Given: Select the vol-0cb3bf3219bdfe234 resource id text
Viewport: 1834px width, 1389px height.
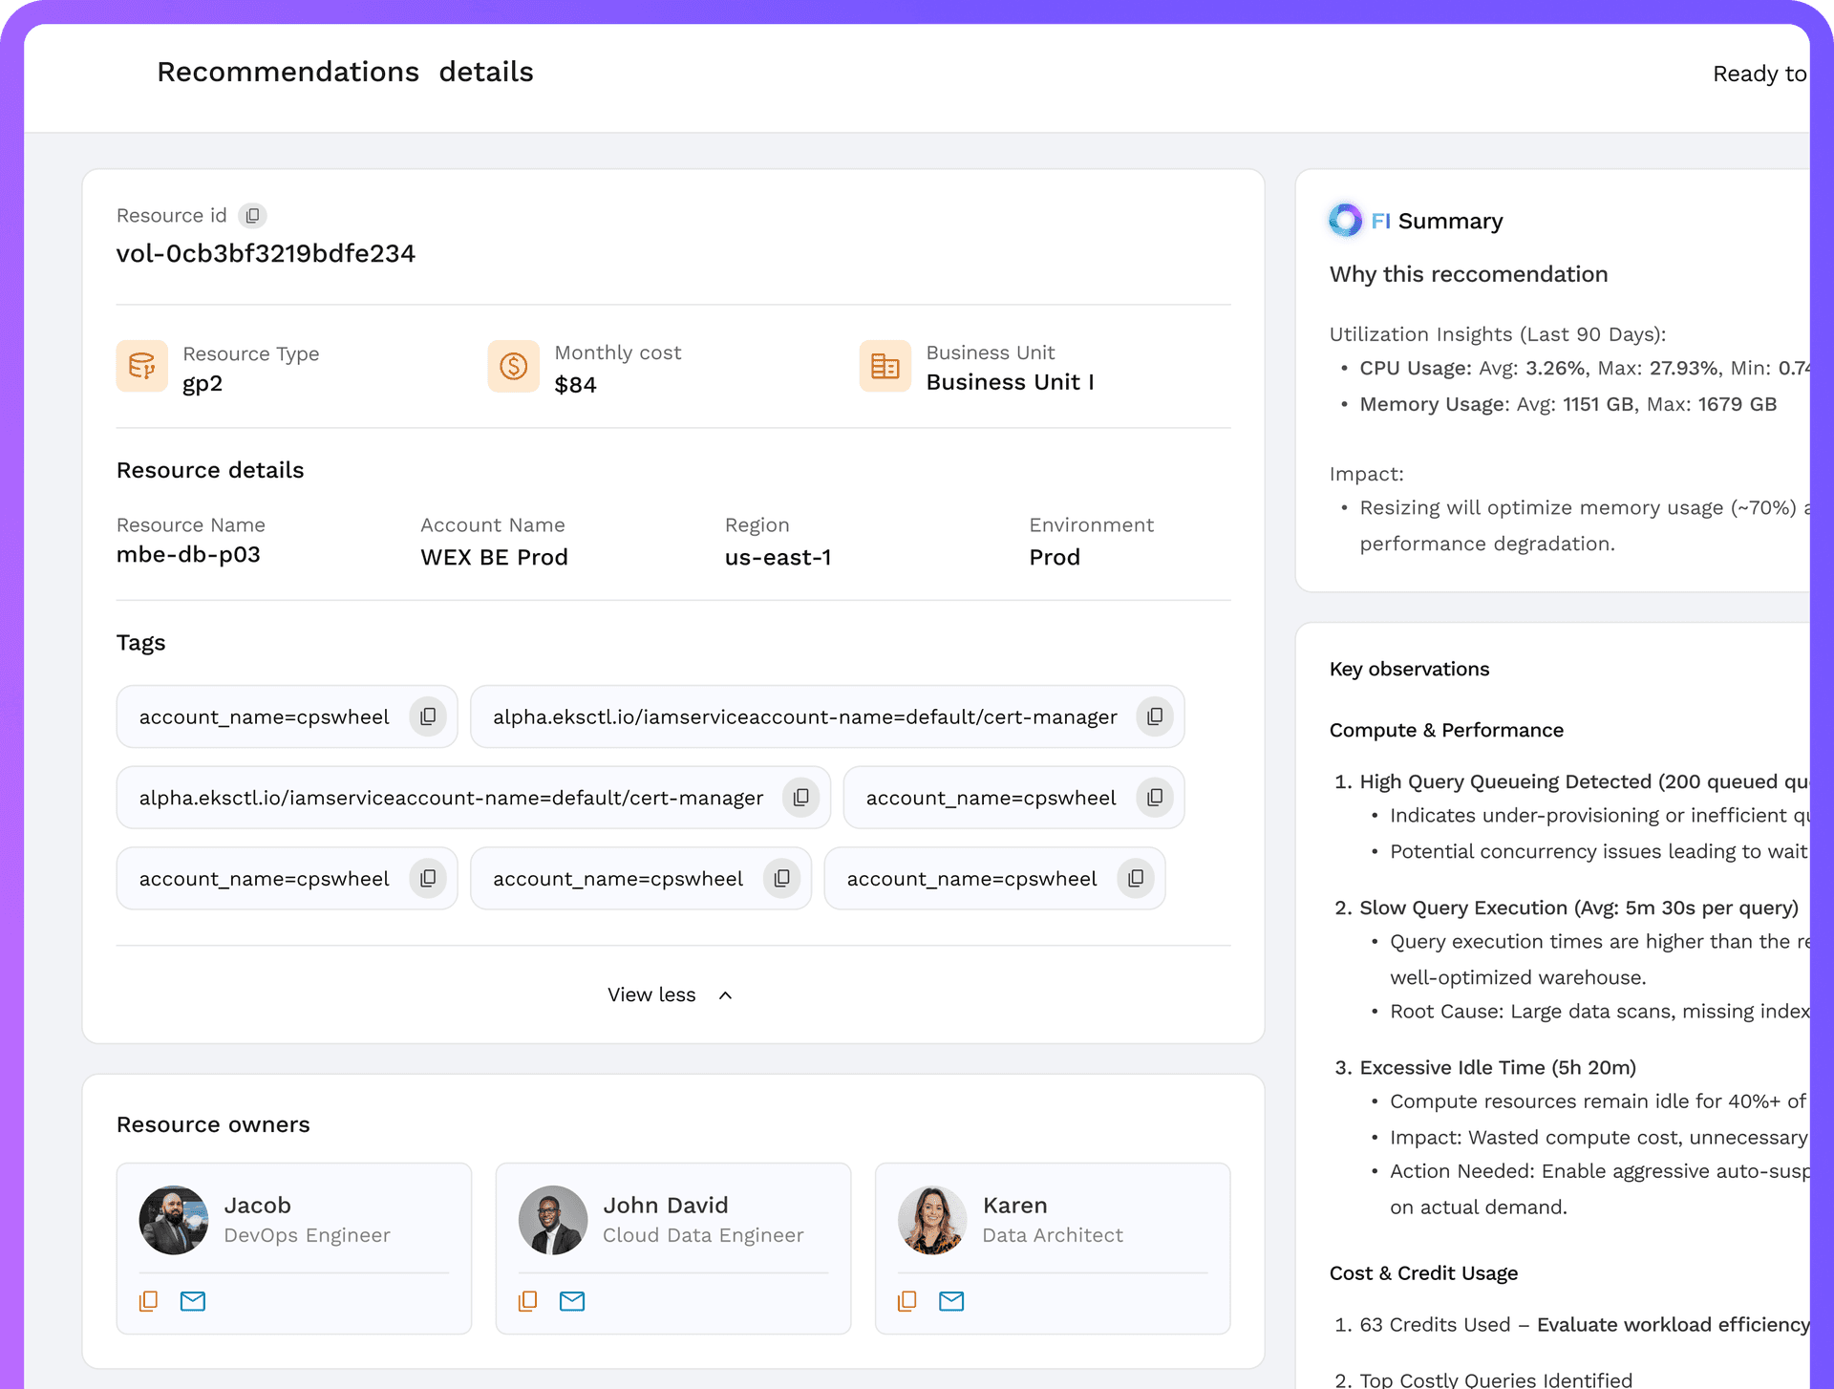Looking at the screenshot, I should pos(266,253).
